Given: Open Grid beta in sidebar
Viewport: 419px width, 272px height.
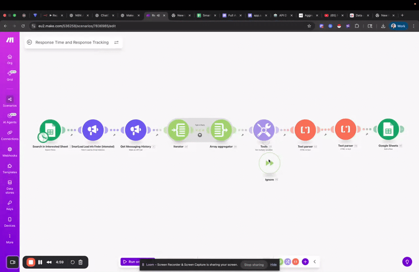Looking at the screenshot, I should click(x=10, y=76).
